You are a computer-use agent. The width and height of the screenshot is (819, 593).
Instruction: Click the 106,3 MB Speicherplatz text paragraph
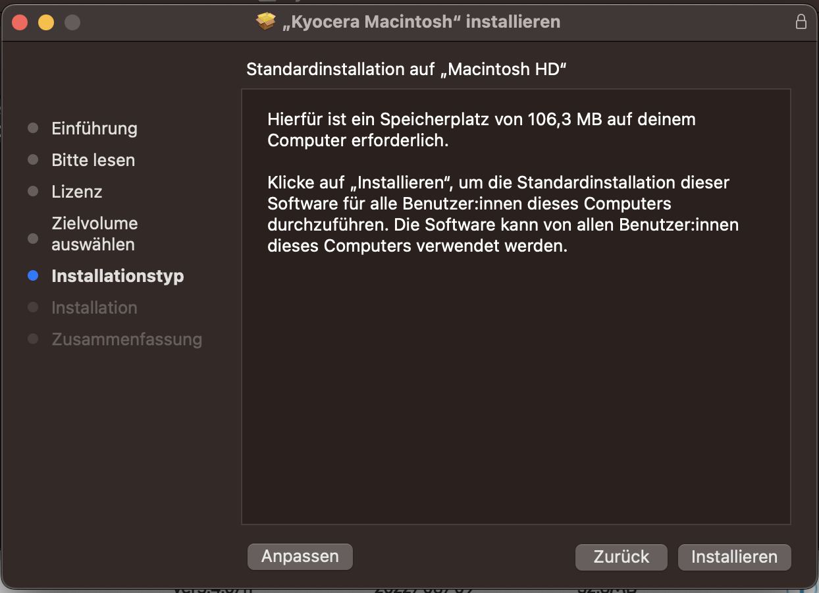tap(481, 130)
